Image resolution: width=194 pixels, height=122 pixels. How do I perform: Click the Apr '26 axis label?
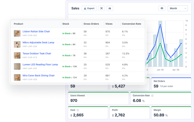point(176,70)
